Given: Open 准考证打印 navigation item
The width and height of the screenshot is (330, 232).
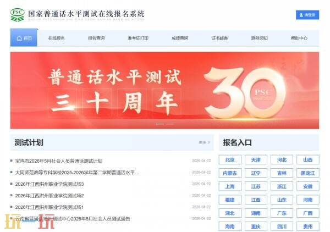Looking at the screenshot, I should (137, 38).
